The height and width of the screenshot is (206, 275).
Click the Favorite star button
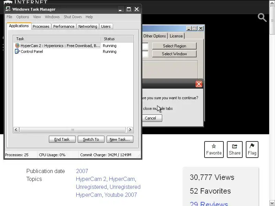(x=214, y=149)
